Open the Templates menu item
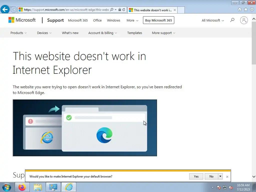The width and height of the screenshot is (256, 192). click(134, 33)
